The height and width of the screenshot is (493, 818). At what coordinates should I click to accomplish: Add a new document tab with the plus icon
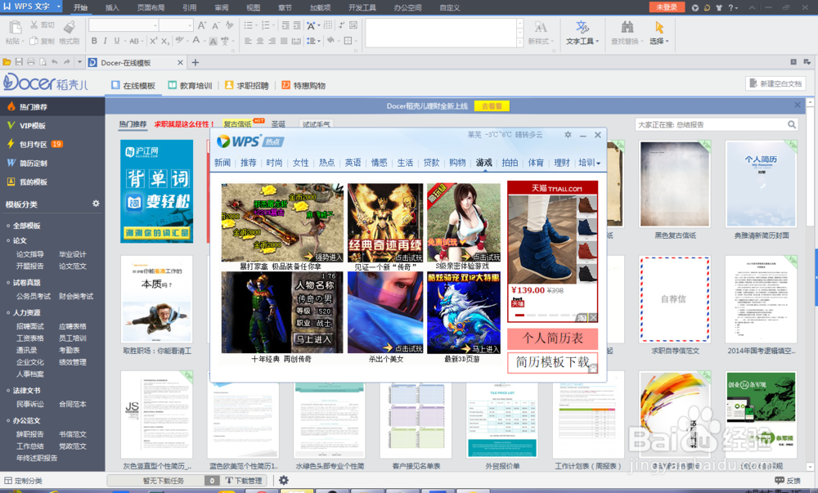(196, 62)
